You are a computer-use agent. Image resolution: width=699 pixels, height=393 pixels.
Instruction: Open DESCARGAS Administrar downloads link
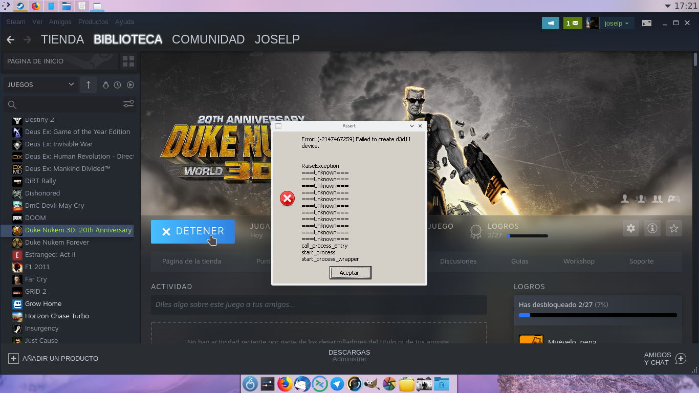[349, 356]
